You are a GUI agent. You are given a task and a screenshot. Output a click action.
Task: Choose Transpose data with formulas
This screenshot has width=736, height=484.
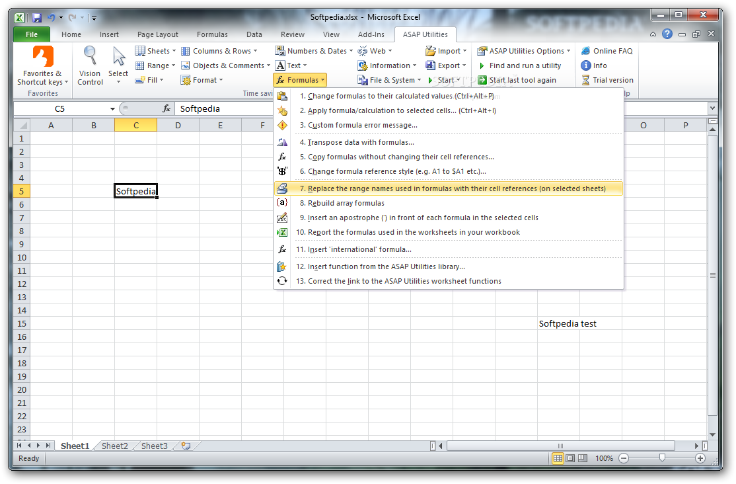point(448,142)
